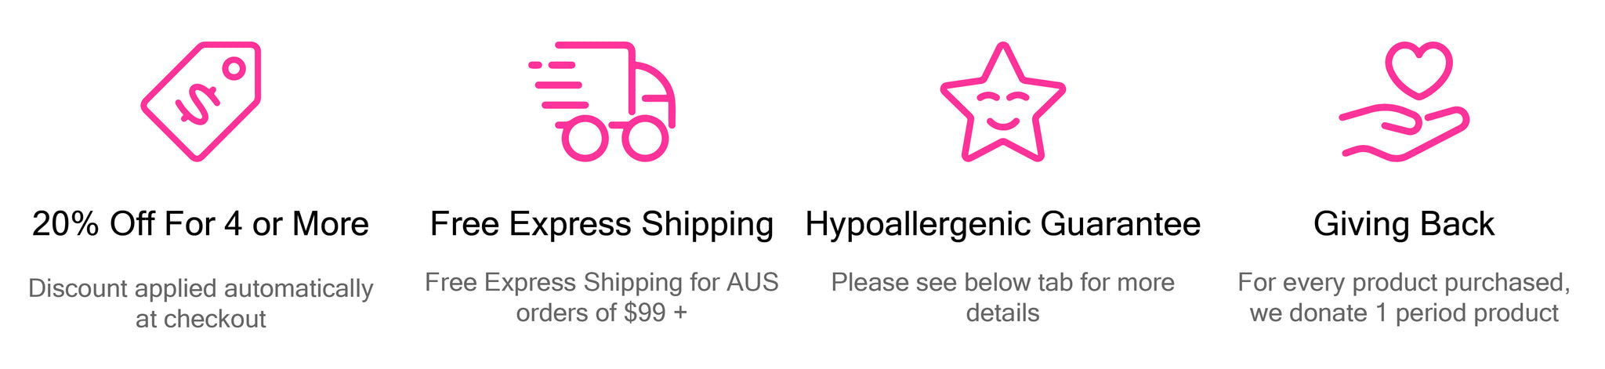Click the hand holding heart icon
This screenshot has width=1605, height=369.
click(x=1404, y=101)
